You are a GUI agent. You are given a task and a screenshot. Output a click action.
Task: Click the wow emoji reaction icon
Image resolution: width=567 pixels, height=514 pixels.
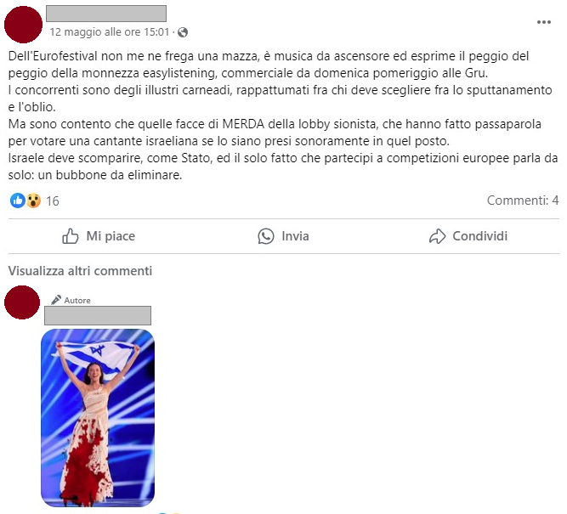point(33,201)
